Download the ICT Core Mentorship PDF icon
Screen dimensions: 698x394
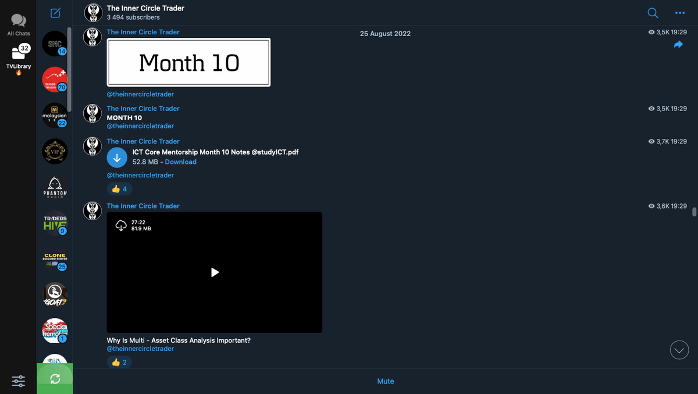(117, 157)
